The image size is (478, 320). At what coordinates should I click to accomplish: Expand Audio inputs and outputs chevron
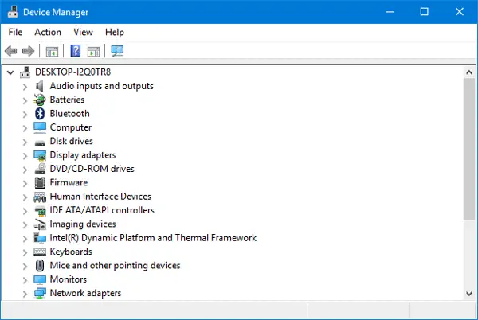coord(25,87)
